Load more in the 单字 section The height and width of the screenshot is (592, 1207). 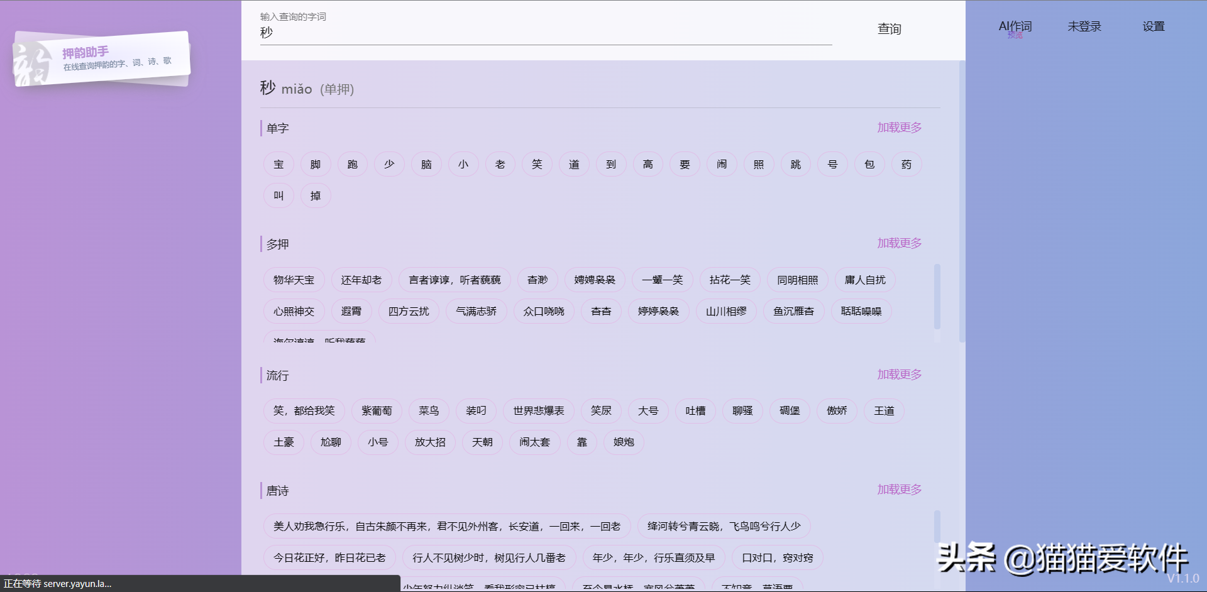point(899,128)
